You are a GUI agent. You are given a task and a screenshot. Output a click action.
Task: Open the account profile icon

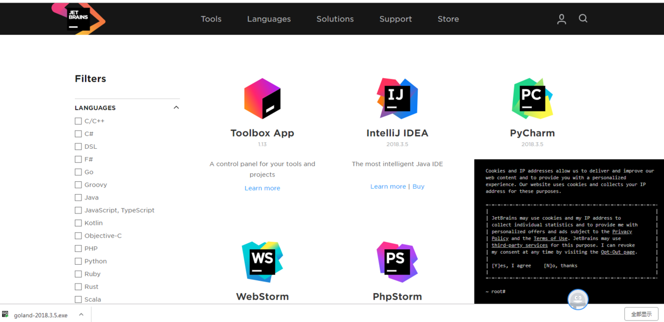point(561,19)
